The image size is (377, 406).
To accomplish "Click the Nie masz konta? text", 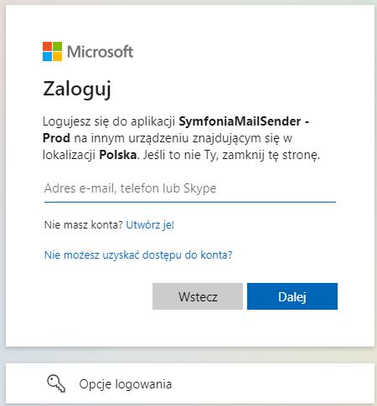I will coord(84,224).
